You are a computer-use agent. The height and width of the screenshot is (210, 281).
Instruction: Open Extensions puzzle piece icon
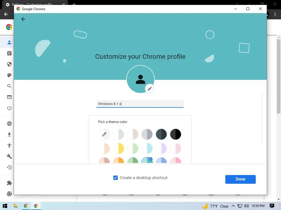pyautogui.click(x=9, y=183)
